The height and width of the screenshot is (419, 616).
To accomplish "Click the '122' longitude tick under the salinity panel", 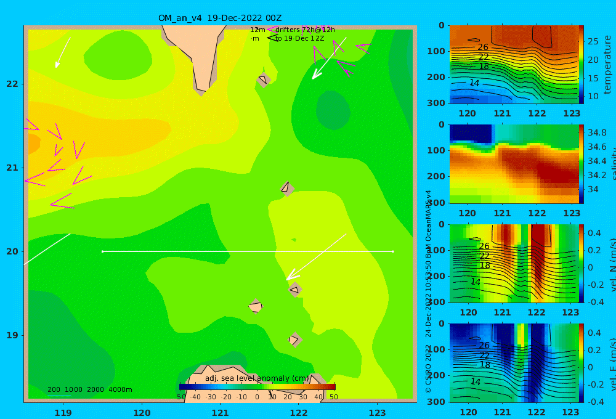I will pos(537,213).
